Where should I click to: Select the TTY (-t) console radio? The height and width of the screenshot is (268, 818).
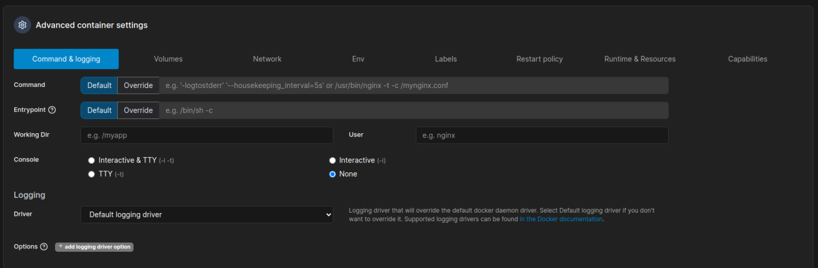pos(92,174)
